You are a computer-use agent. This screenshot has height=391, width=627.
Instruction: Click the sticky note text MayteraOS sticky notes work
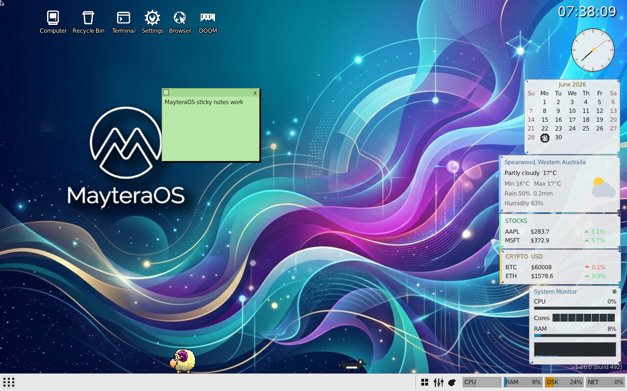(204, 102)
